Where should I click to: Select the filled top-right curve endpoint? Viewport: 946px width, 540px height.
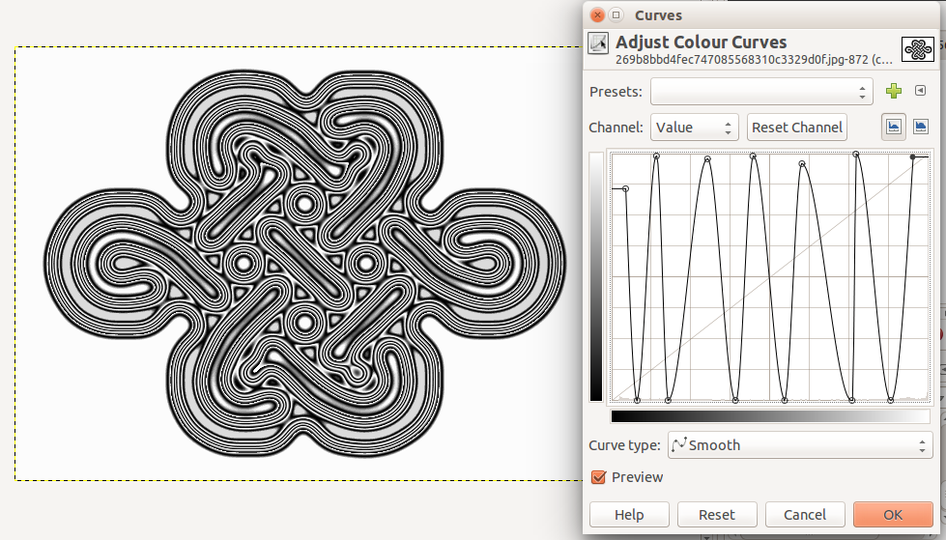pyautogui.click(x=913, y=156)
